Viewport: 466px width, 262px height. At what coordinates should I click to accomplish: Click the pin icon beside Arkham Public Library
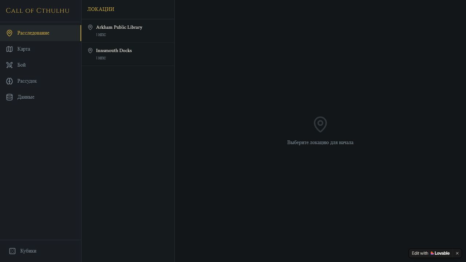(x=90, y=27)
